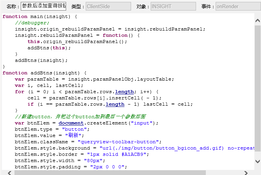This screenshot has width=261, height=175.
Task: Click the vertical scrollbar down arrow
Action: 257,161
